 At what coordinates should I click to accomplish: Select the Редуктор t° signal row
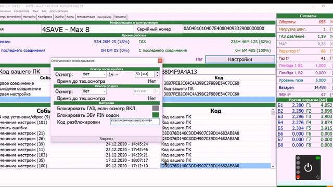click(304, 51)
